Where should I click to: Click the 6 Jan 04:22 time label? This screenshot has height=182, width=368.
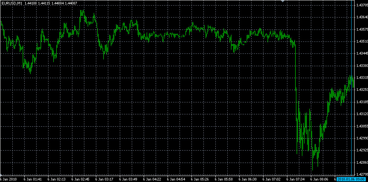coord(152,179)
